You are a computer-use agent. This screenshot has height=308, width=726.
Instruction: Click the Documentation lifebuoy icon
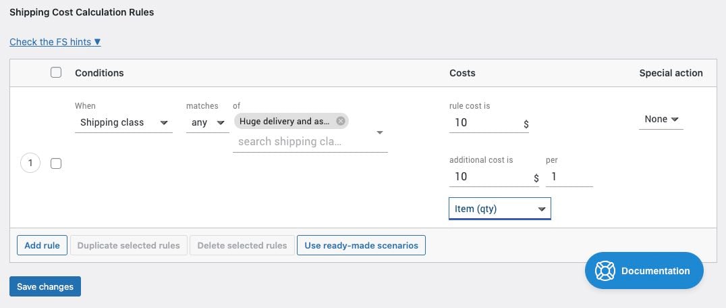(x=605, y=271)
